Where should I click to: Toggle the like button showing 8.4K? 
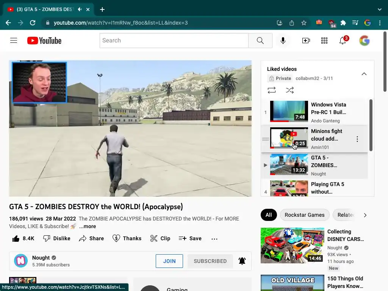(x=23, y=239)
